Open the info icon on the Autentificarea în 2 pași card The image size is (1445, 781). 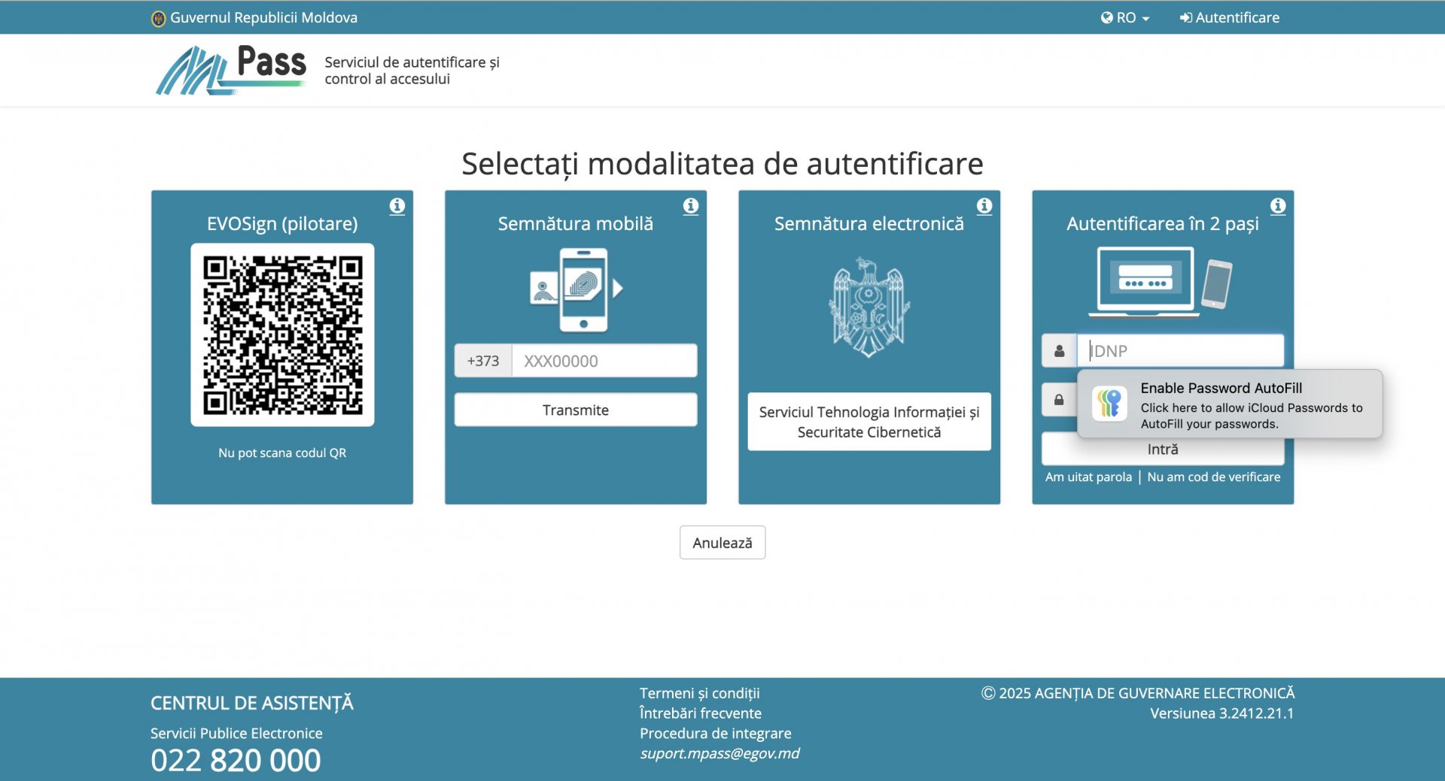point(1278,206)
